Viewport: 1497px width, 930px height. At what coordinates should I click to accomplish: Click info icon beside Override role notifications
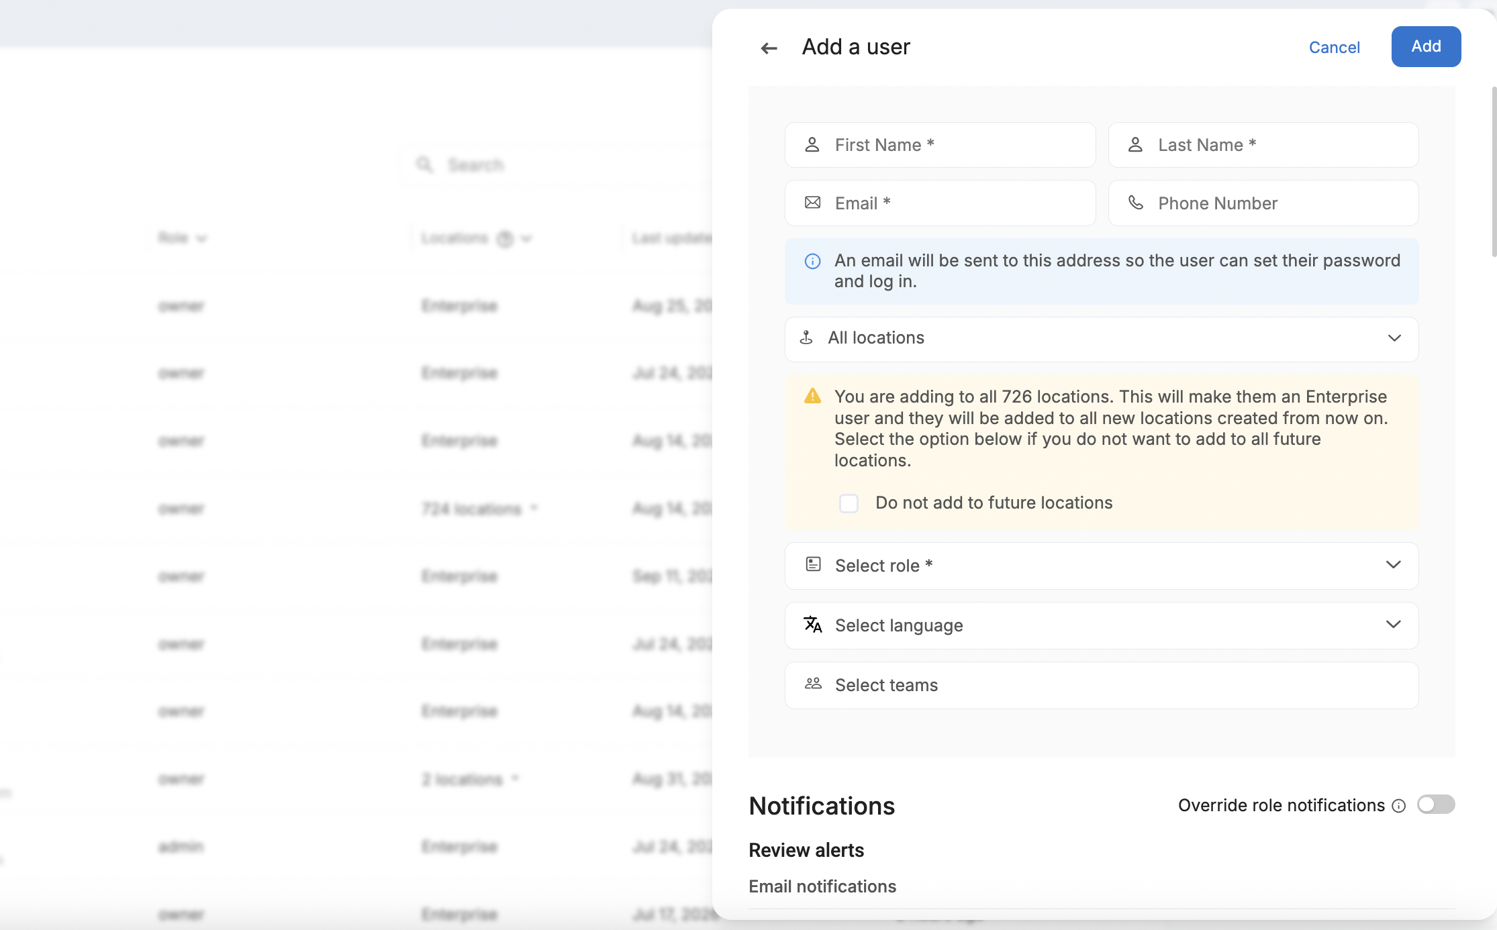(x=1398, y=806)
